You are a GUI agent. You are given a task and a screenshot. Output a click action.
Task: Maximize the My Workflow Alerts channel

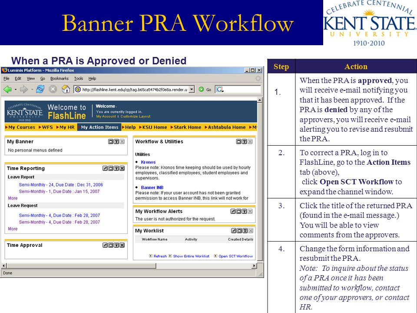[x=239, y=211]
